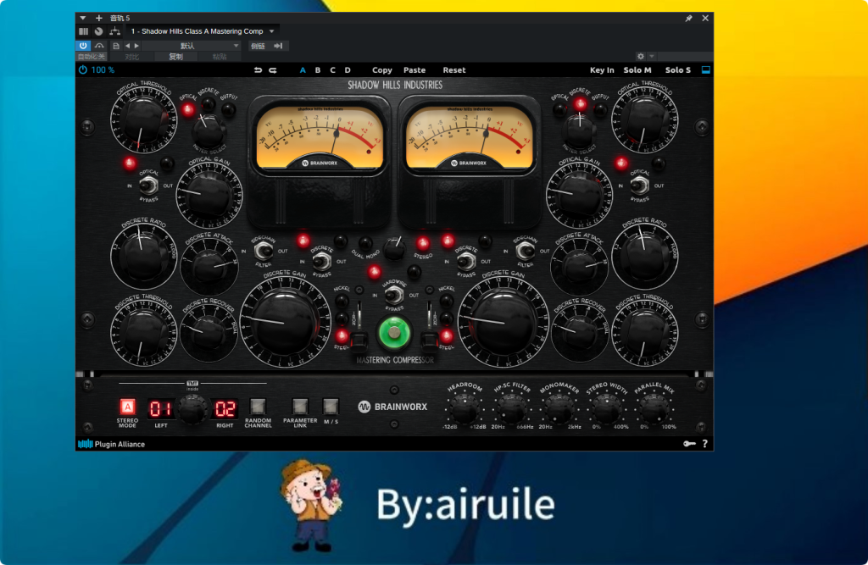Viewport: 868px width, 565px height.
Task: Click the 复制 button
Action: tap(175, 57)
